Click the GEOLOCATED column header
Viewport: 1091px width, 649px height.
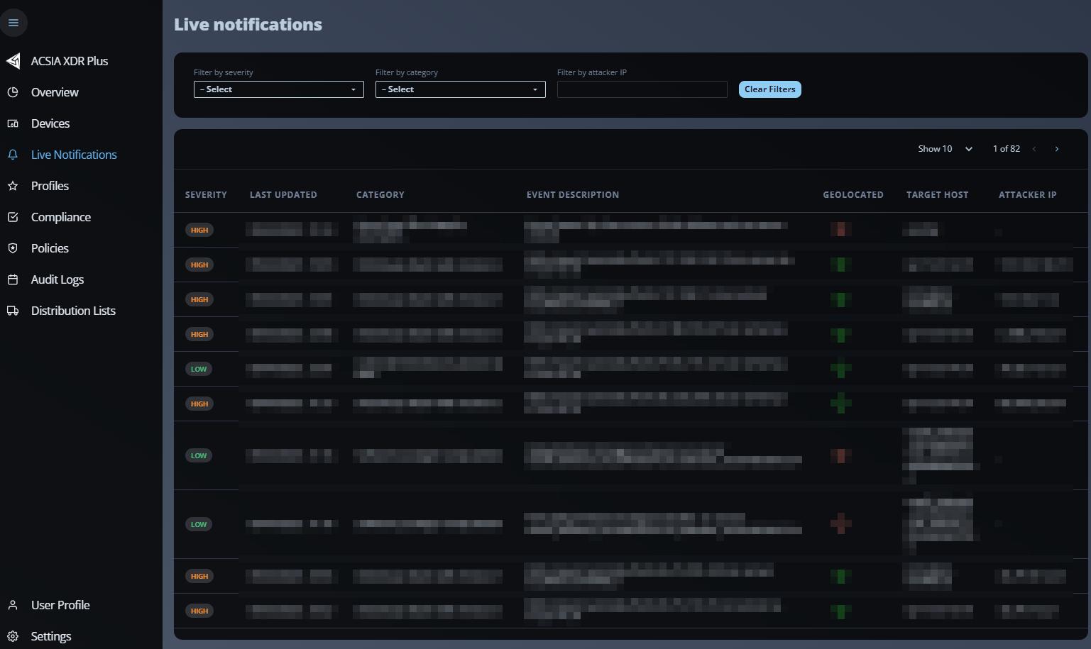tap(853, 195)
